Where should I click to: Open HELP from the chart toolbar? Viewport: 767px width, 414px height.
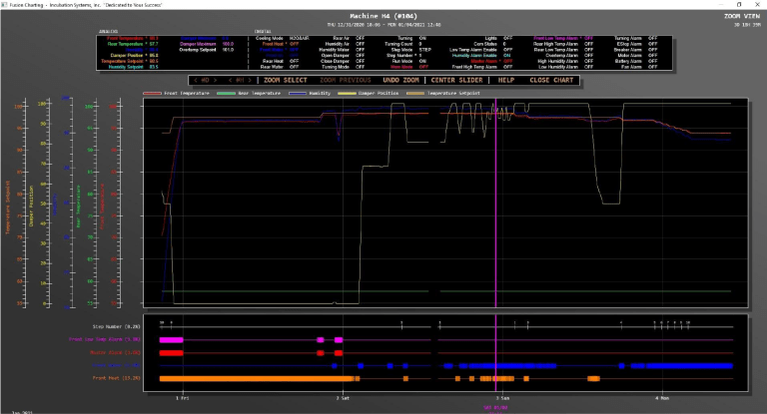coord(506,80)
